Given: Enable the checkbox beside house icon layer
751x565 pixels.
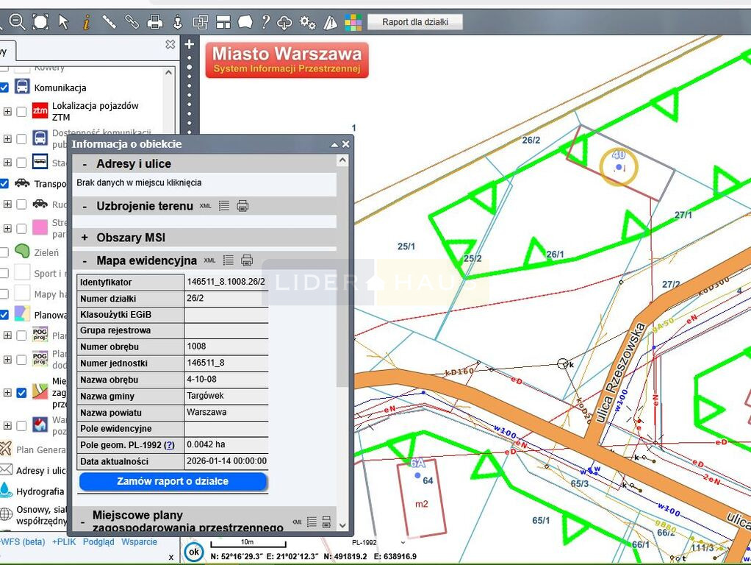Looking at the screenshot, I should (x=21, y=425).
